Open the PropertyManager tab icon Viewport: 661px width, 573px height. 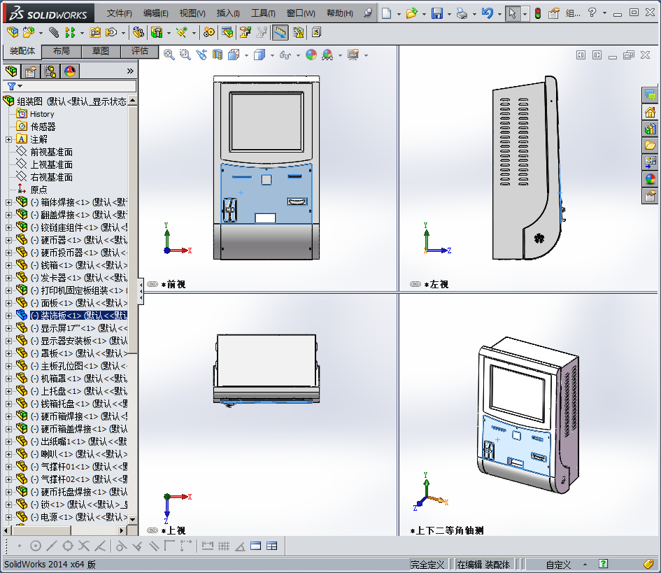pos(30,71)
